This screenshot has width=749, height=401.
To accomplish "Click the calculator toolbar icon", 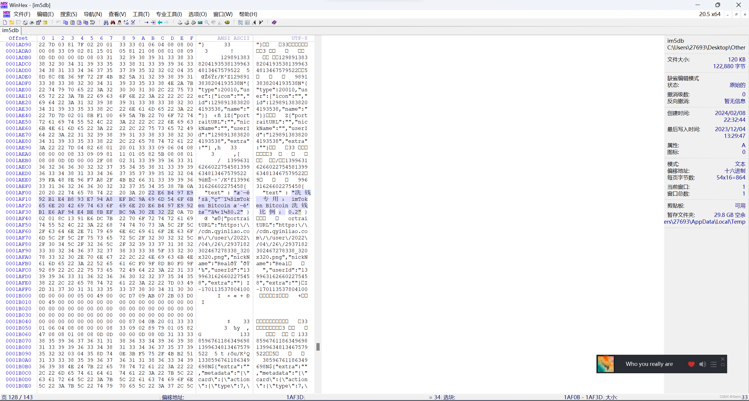I will (200, 23).
